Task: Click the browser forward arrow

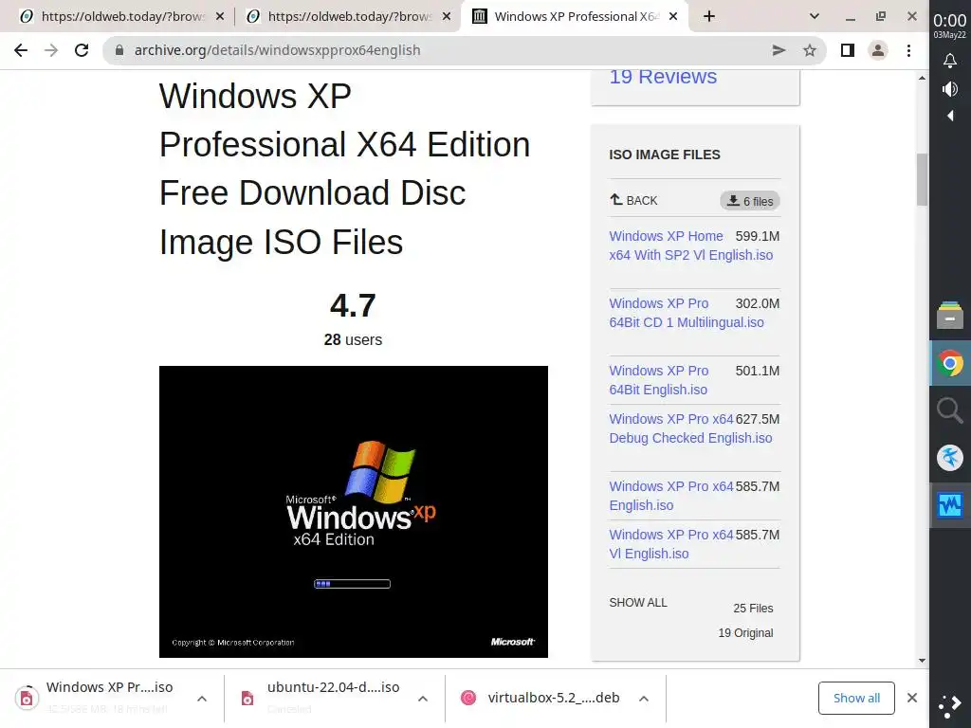Action: pyautogui.click(x=51, y=50)
